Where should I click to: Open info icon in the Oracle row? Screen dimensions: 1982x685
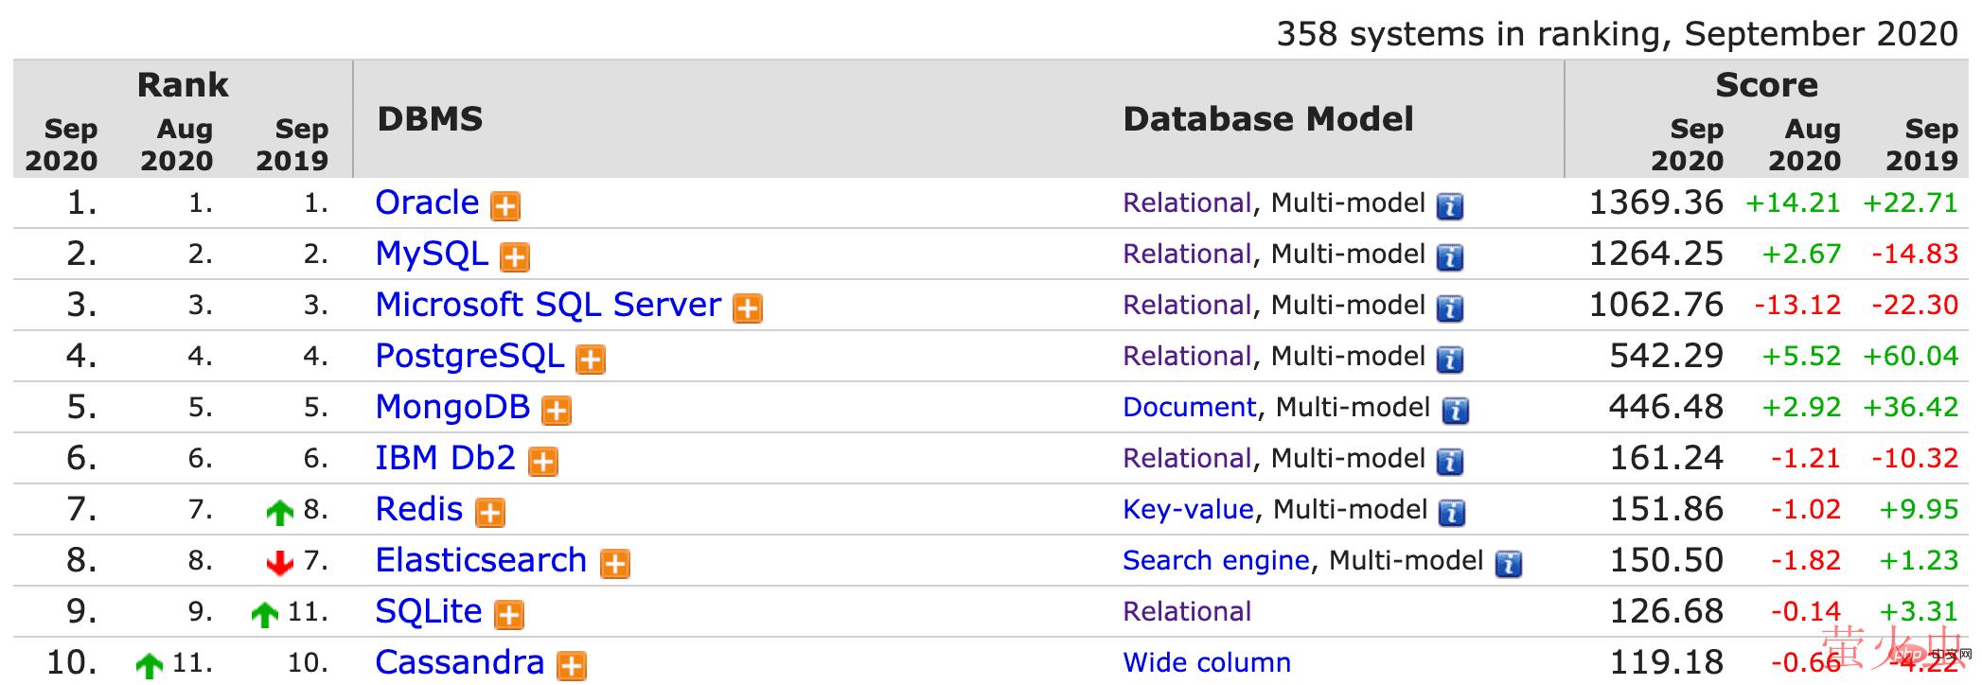[1449, 206]
